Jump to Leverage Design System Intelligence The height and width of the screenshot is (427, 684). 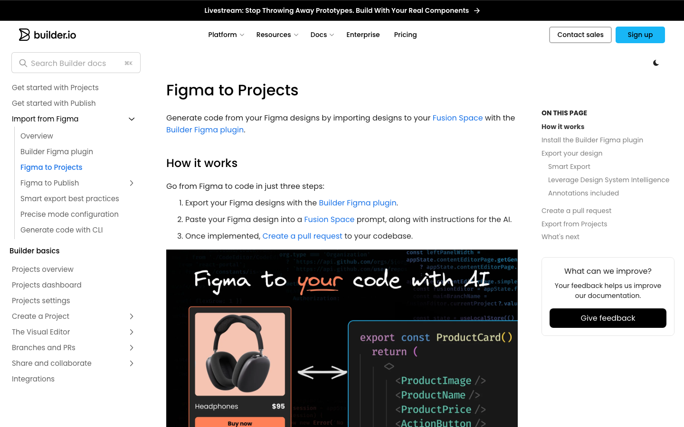coord(608,180)
